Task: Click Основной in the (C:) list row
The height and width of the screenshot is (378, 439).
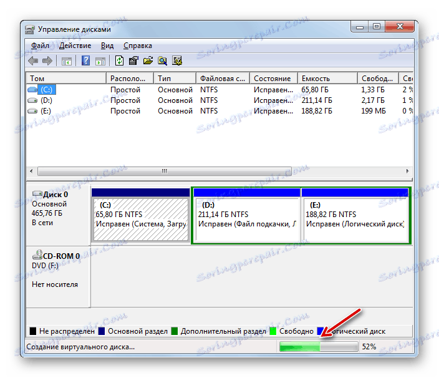Action: pyautogui.click(x=175, y=90)
